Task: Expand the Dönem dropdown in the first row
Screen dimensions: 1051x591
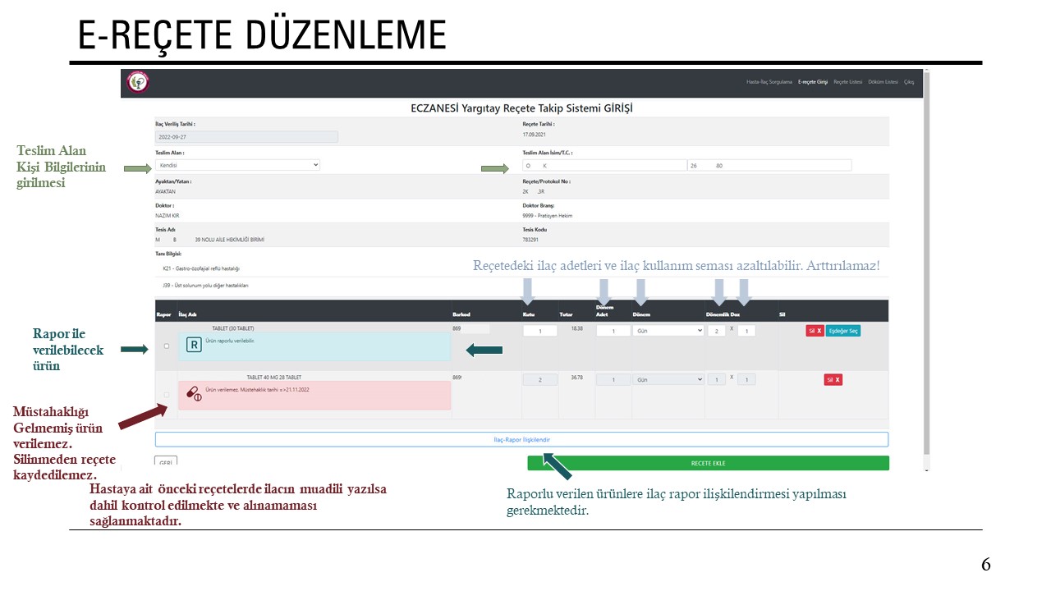Action: click(x=668, y=331)
